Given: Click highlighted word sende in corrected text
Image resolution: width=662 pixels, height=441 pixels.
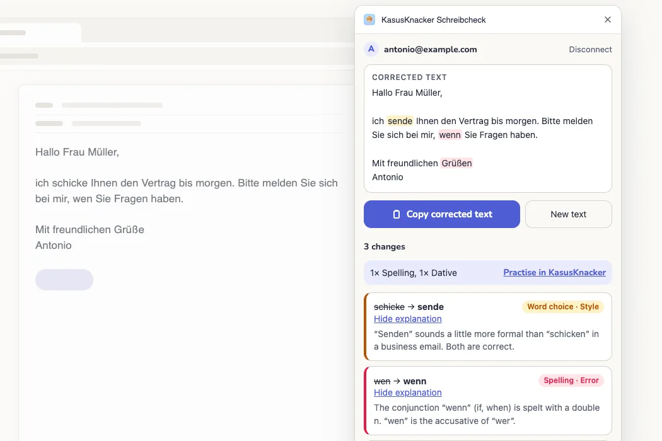Looking at the screenshot, I should tap(400, 121).
